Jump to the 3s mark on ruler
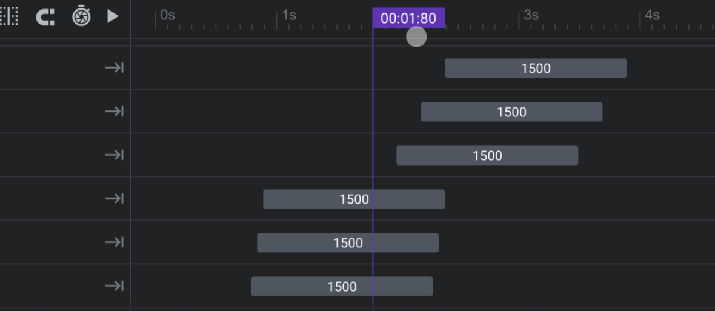 point(531,15)
